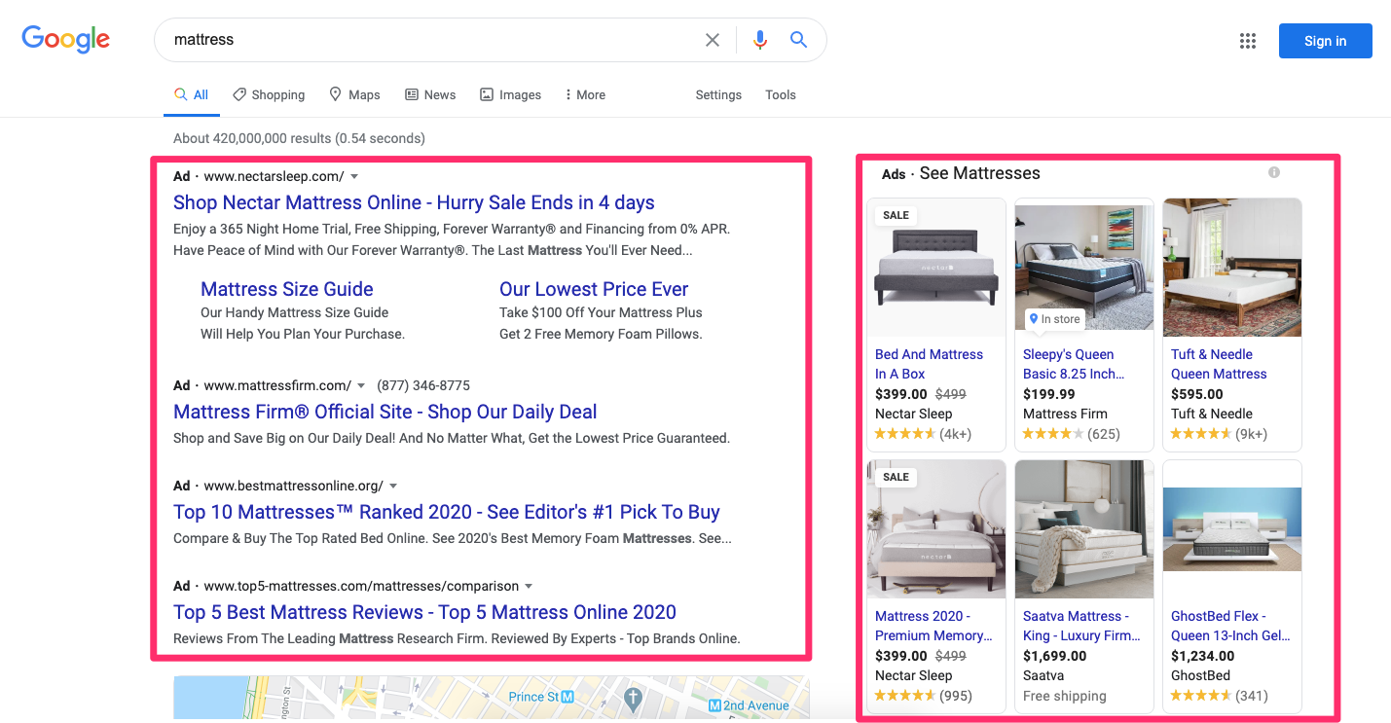The image size is (1391, 723).
Task: Click the Saatva Mattress King product image
Action: (1084, 529)
